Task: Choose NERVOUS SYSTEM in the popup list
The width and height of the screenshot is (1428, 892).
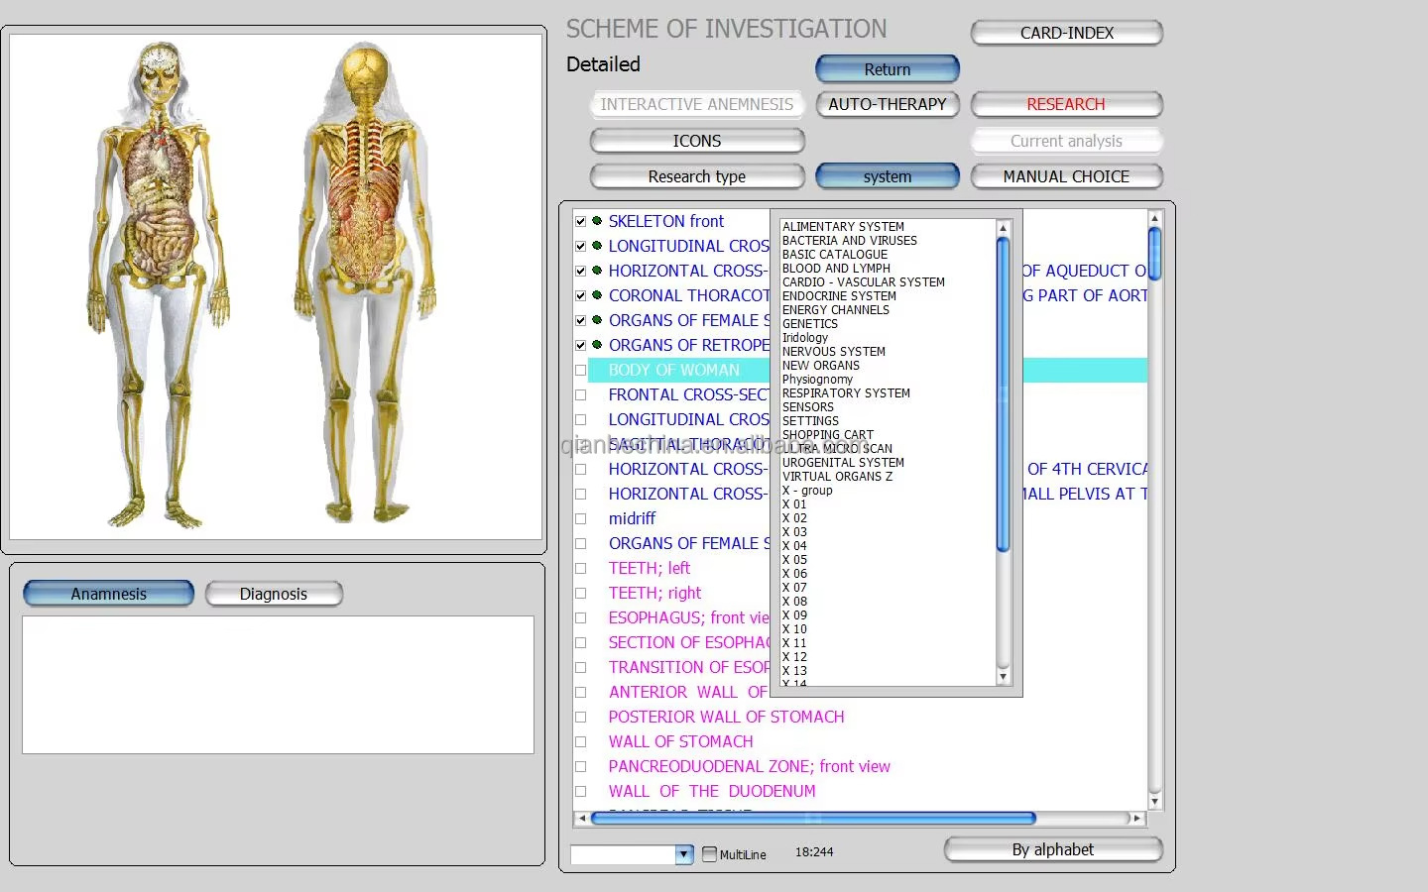Action: tap(833, 352)
